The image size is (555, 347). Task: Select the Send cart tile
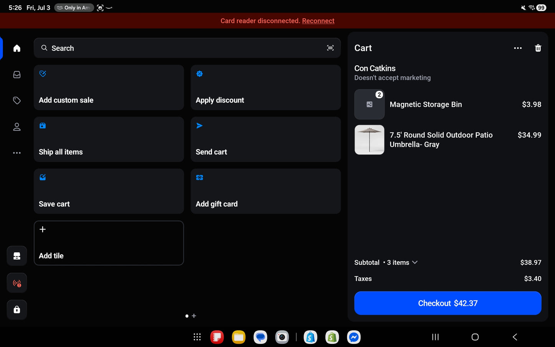coord(266,139)
